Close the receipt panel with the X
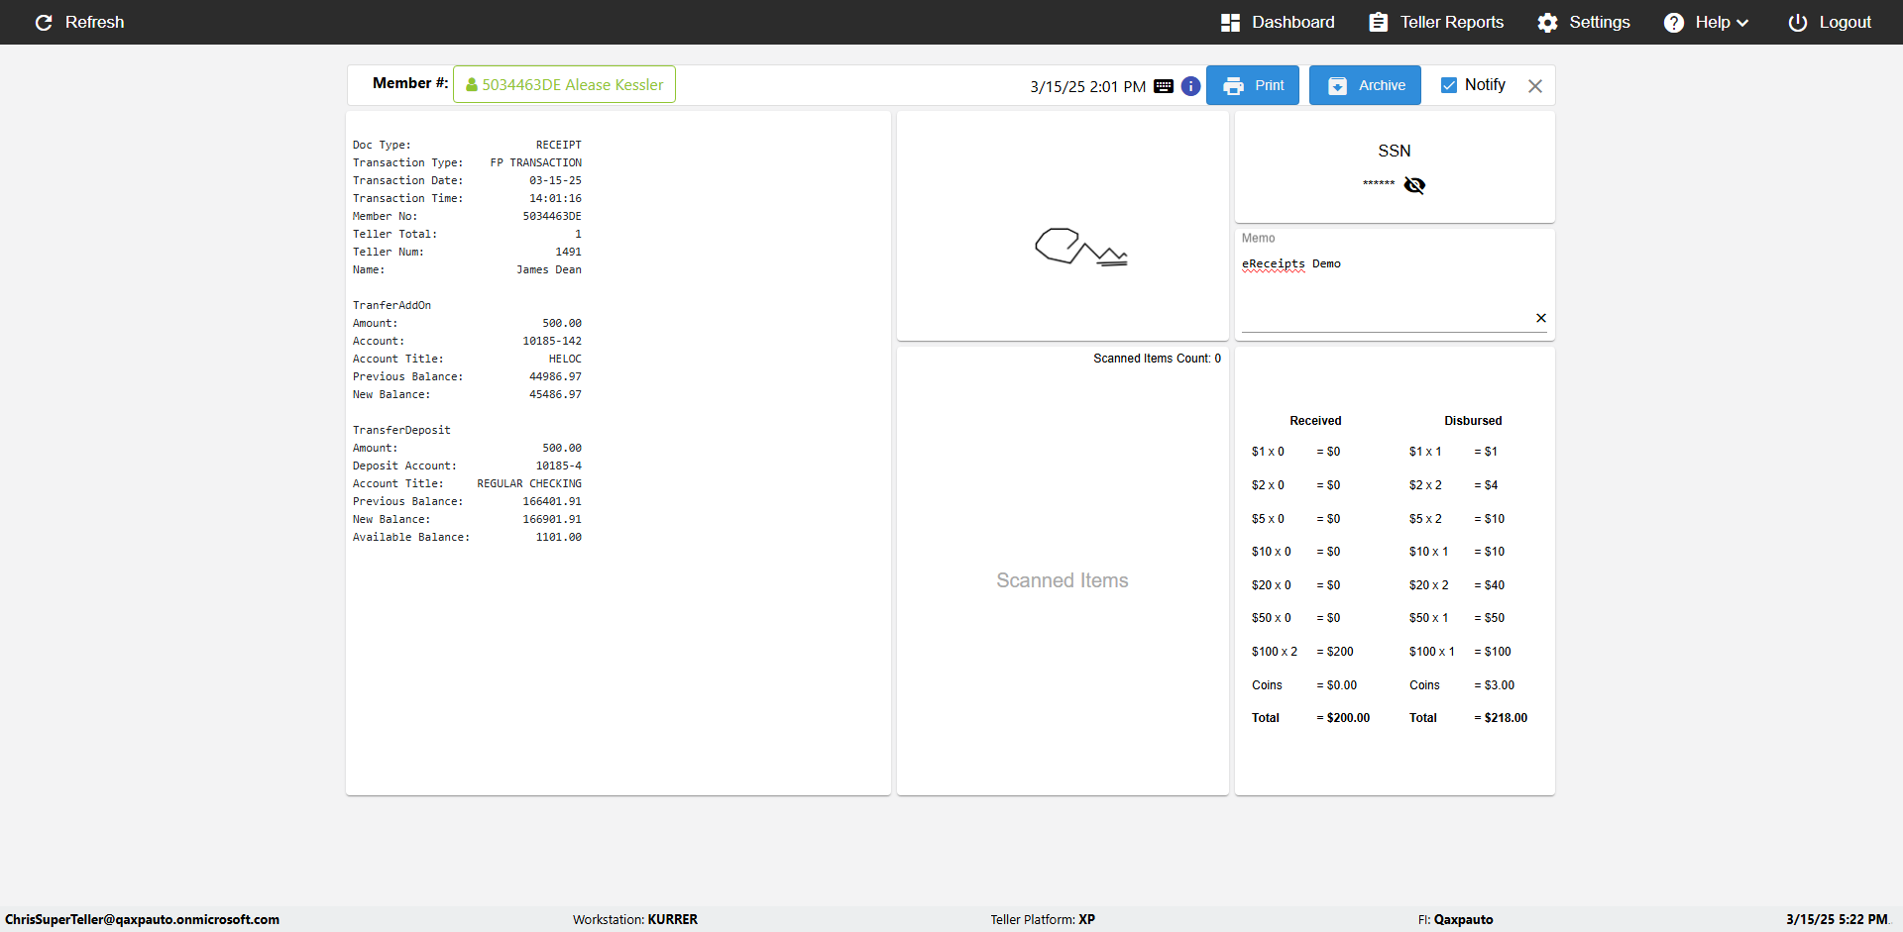1903x932 pixels. tap(1535, 86)
